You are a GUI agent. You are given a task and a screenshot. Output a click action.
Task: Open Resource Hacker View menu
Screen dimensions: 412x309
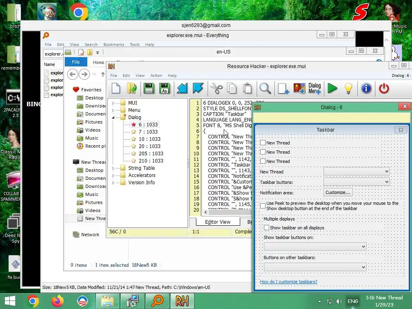[x=140, y=75]
